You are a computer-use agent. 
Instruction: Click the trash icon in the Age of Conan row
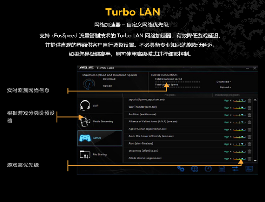[x=249, y=130]
